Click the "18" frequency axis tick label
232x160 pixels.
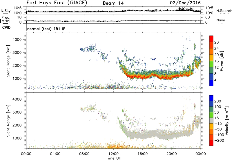click(19, 17)
